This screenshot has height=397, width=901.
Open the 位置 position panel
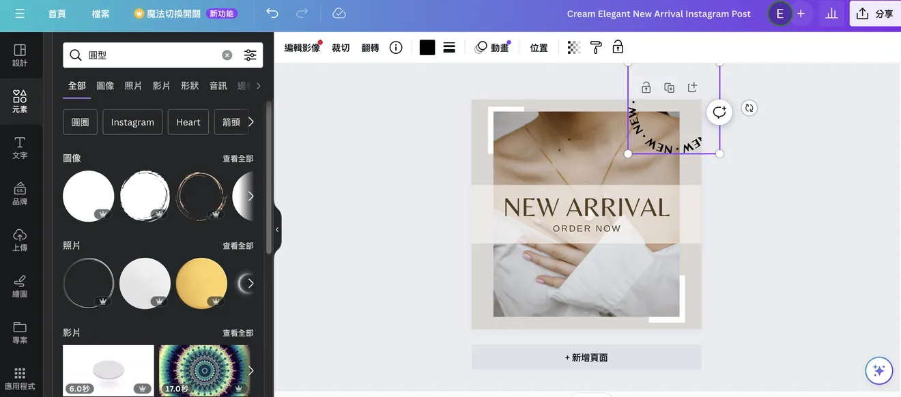click(539, 47)
